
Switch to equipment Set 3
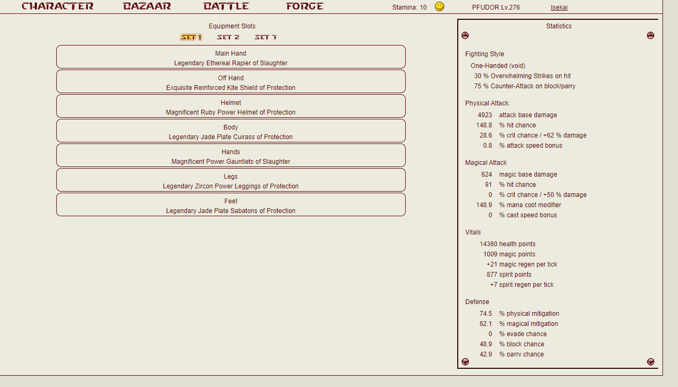click(266, 37)
